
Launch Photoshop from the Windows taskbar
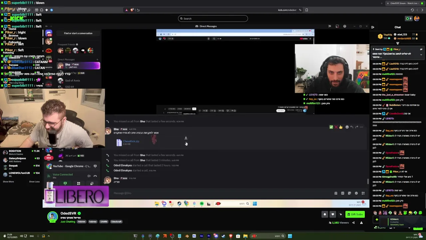194,236
